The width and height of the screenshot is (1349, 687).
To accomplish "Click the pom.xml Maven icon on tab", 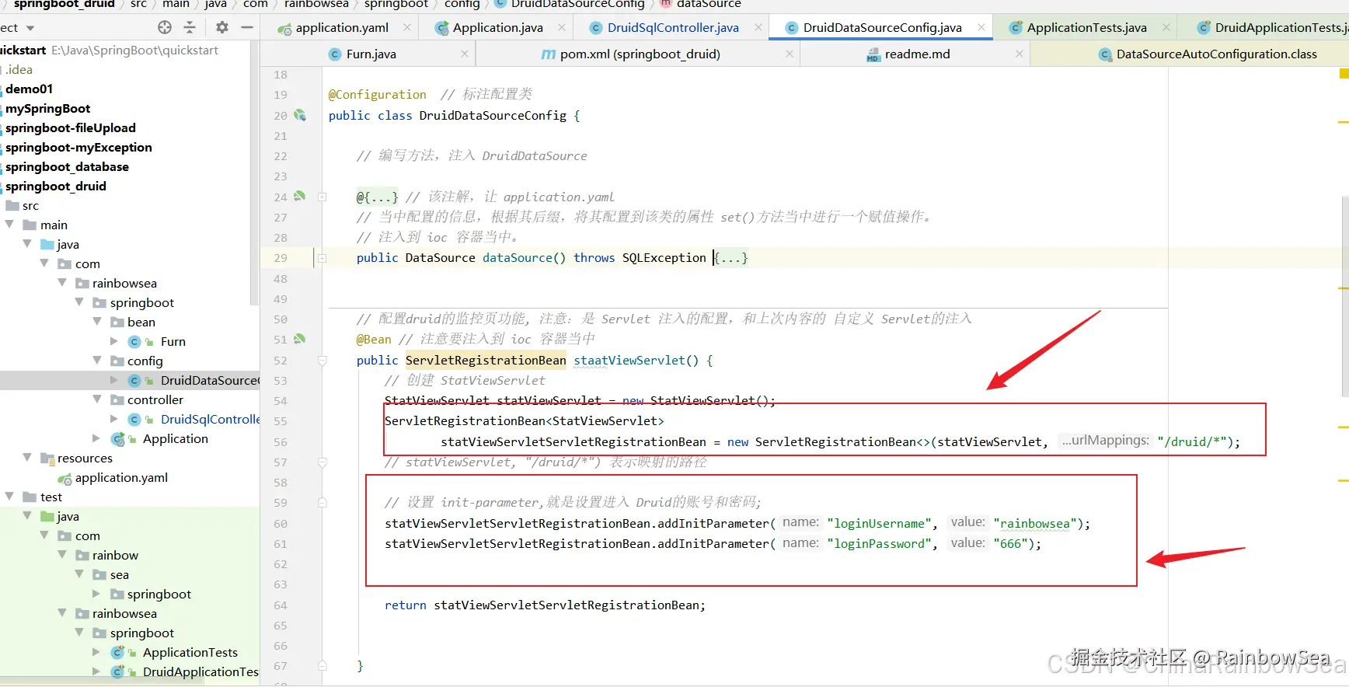I will click(548, 54).
